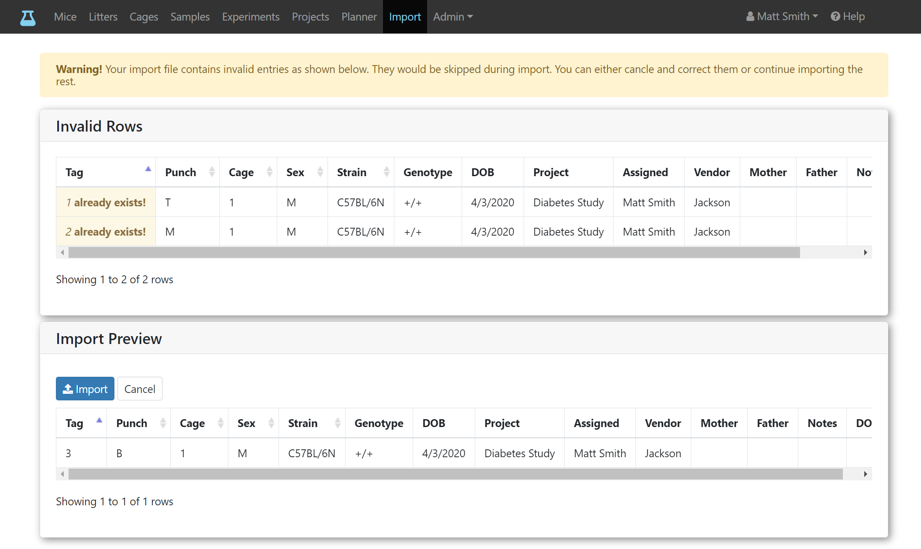Click right arrow of Invalid Rows scrollbar
The image size is (921, 549).
[866, 253]
